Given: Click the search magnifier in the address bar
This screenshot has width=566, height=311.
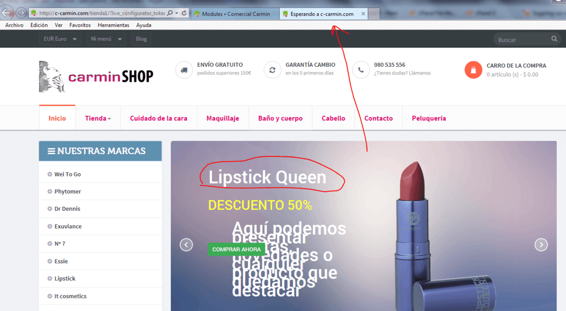Looking at the screenshot, I should pyautogui.click(x=170, y=13).
